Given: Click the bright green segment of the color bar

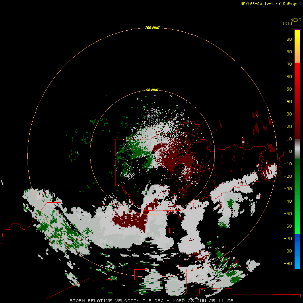Looking at the screenshot, I should coord(297,196).
